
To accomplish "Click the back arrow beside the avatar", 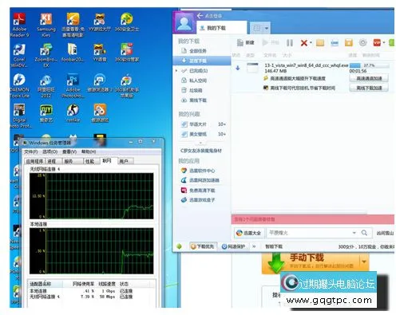I will [200, 16].
